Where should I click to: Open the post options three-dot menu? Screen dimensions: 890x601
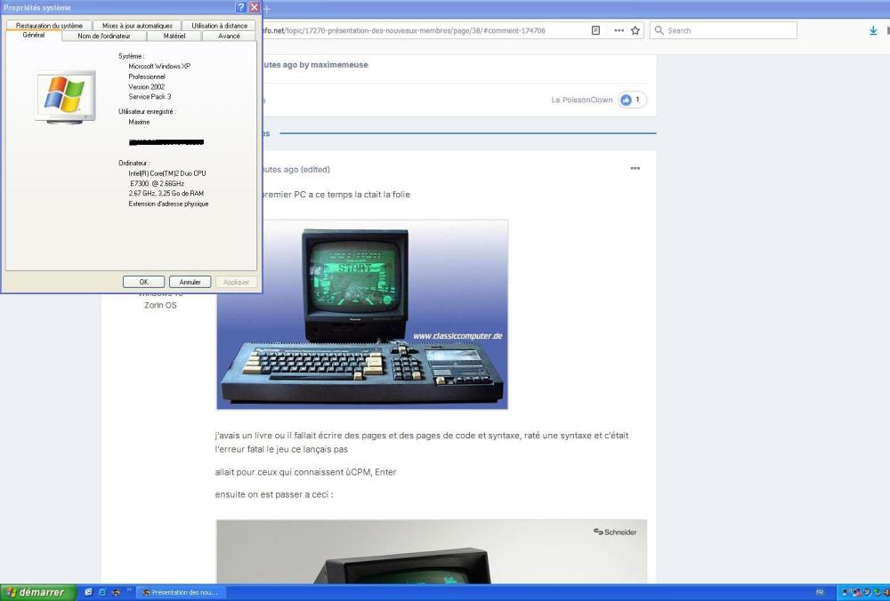[x=635, y=168]
